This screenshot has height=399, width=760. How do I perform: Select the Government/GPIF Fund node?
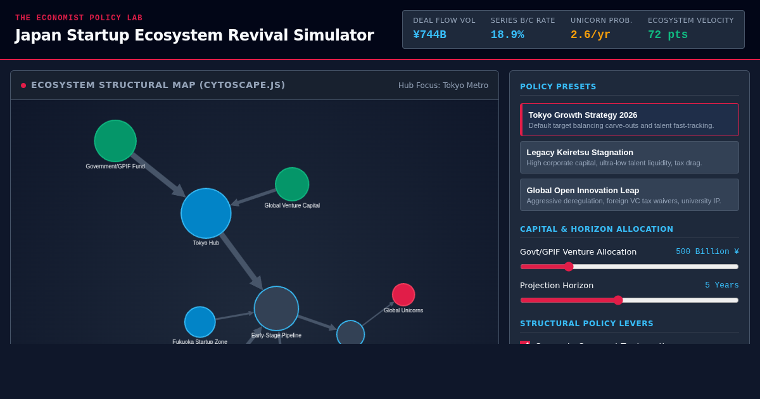(115, 141)
